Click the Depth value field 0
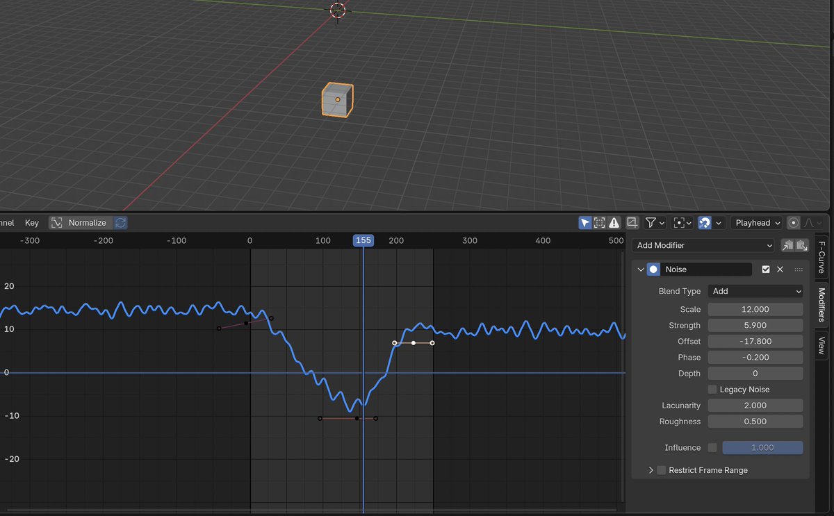 755,374
